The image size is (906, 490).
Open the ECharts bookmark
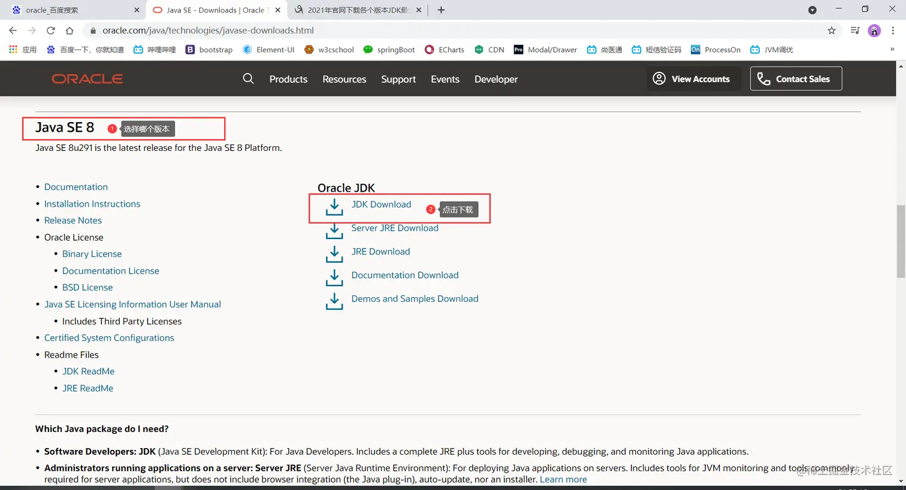(445, 50)
